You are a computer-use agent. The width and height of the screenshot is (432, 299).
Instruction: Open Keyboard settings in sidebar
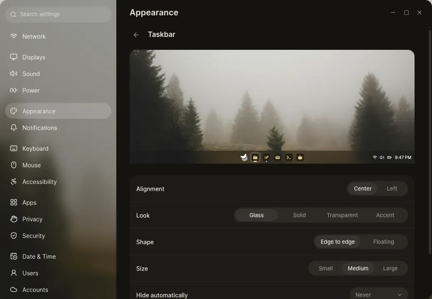[x=58, y=148]
